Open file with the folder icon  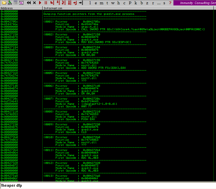coord(4,3)
